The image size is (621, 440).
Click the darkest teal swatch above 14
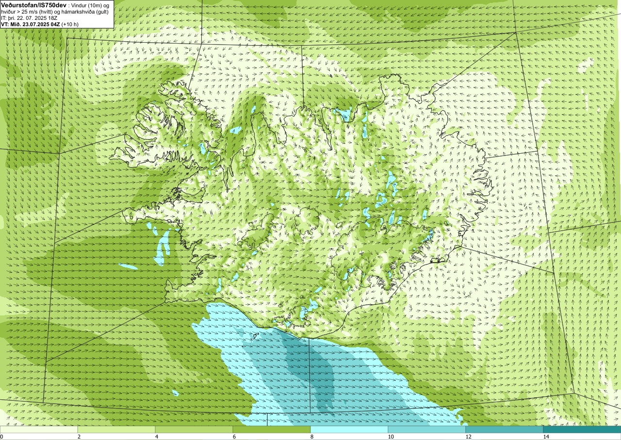(582, 429)
